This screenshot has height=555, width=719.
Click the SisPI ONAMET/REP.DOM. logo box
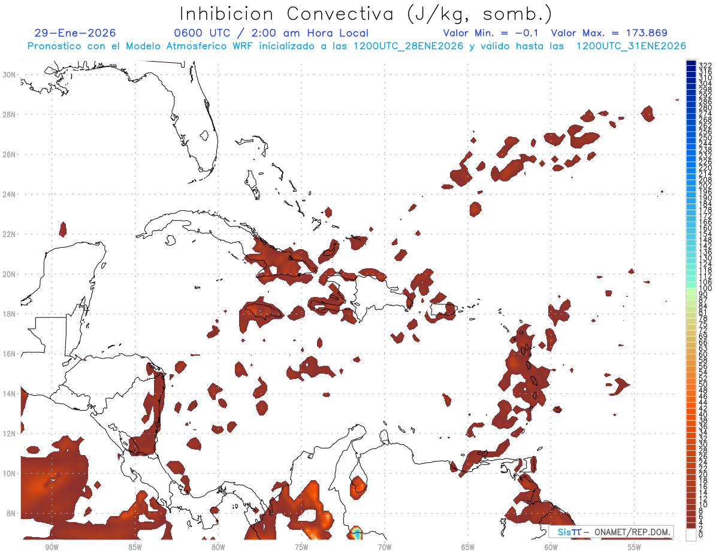(611, 532)
